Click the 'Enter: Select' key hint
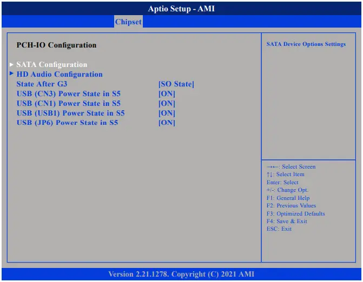 [x=282, y=182]
